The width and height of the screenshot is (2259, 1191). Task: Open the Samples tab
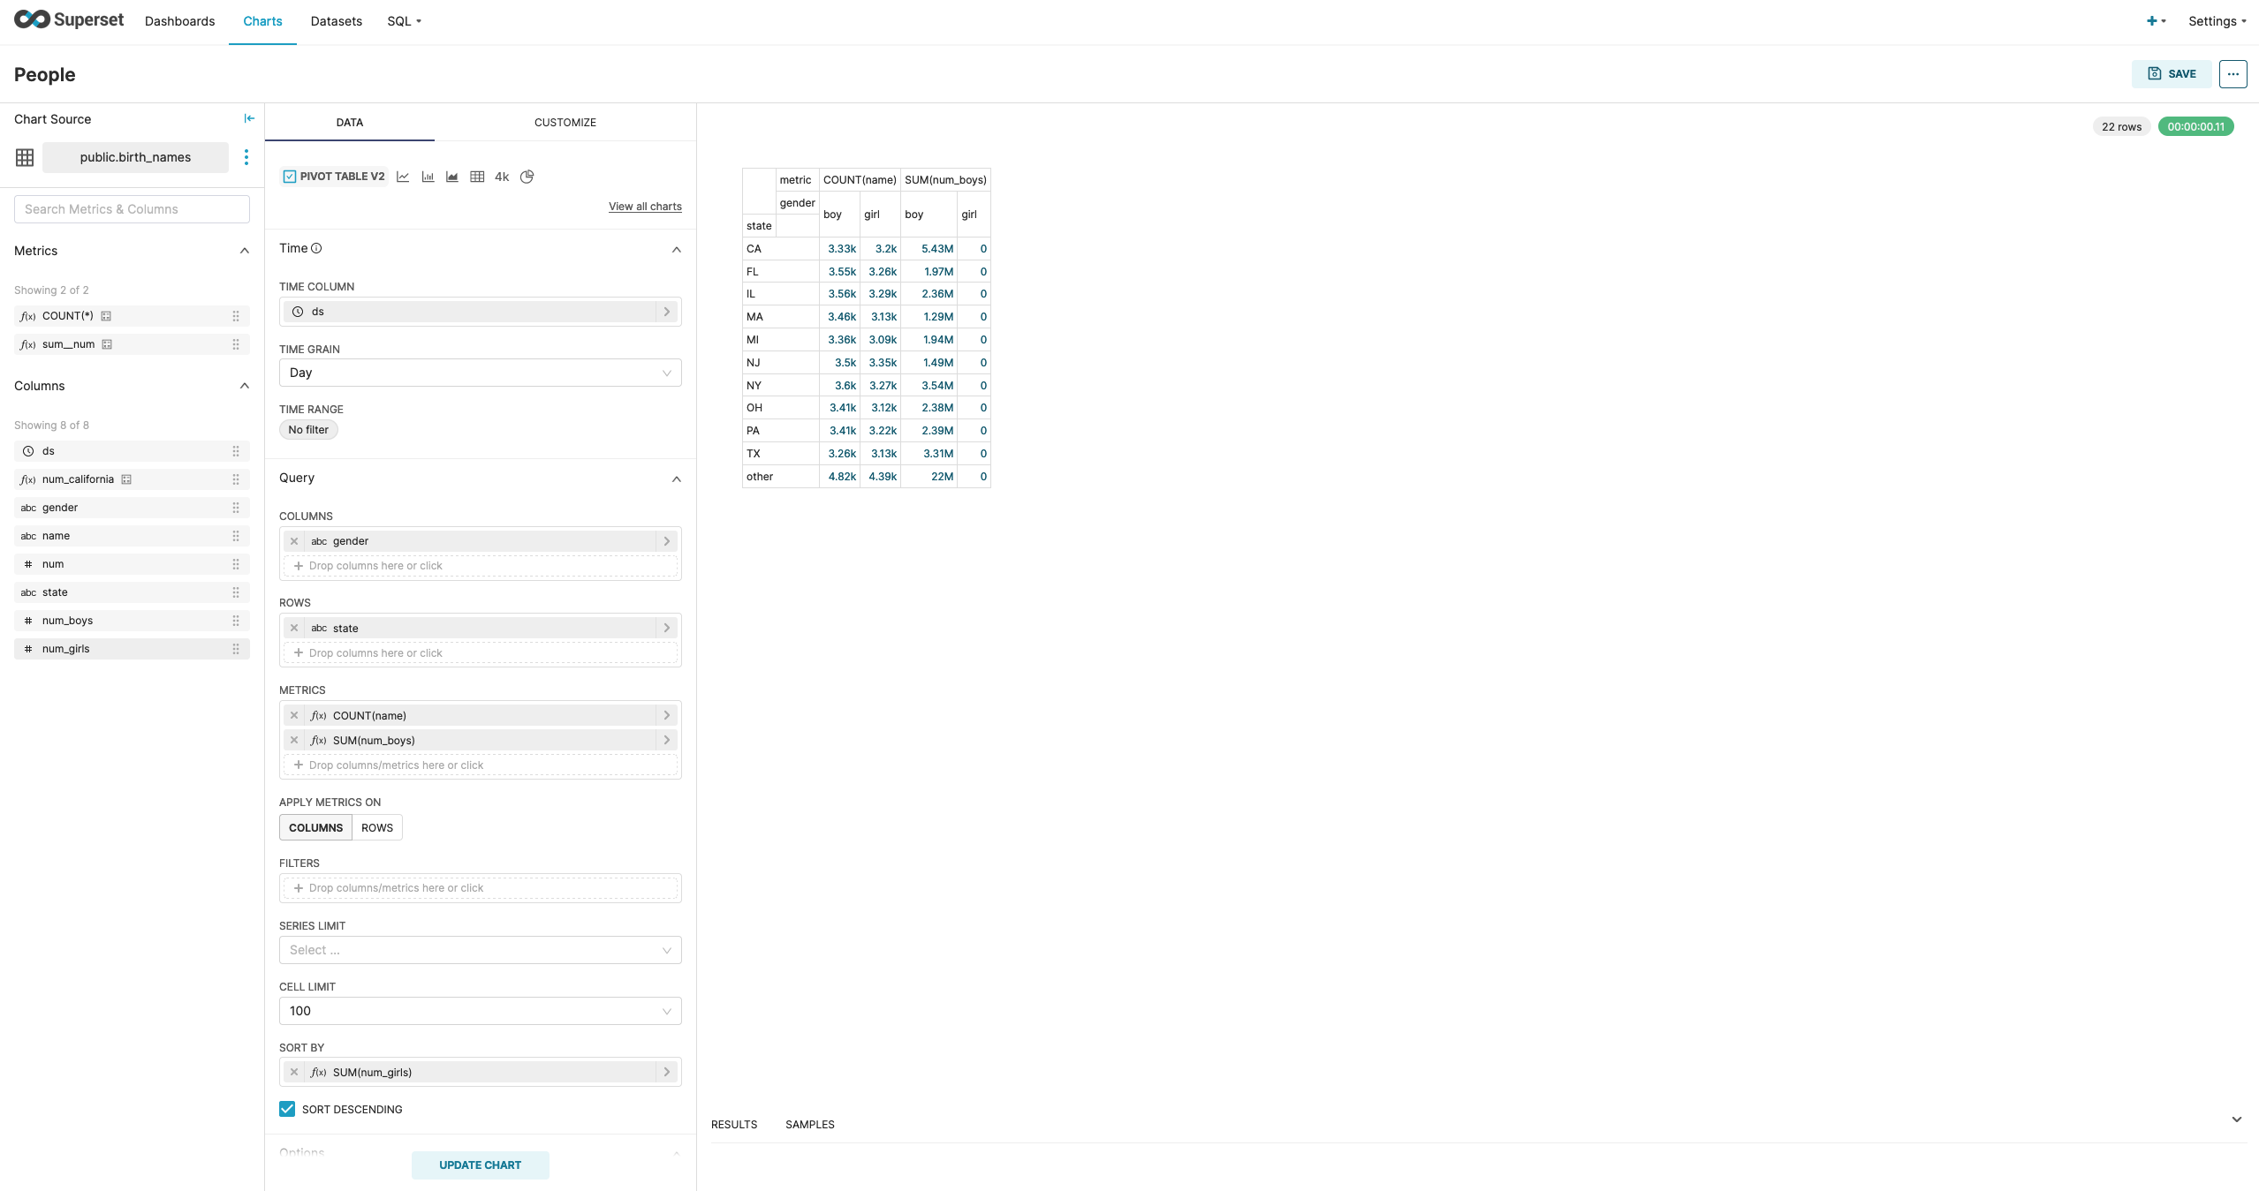[x=810, y=1125]
